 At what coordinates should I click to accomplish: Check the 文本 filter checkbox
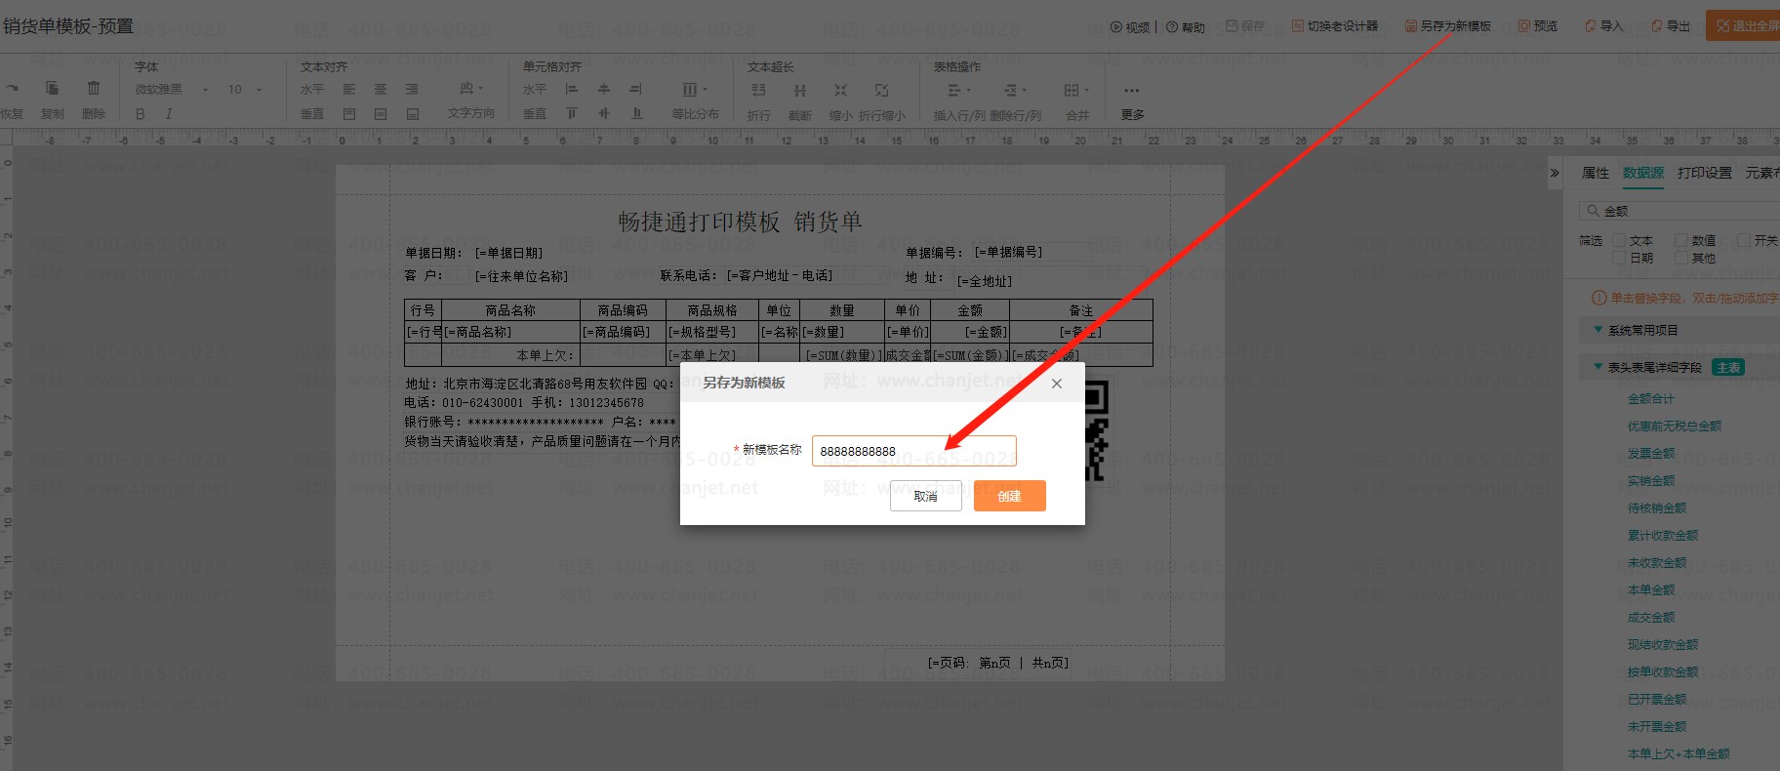(x=1619, y=240)
